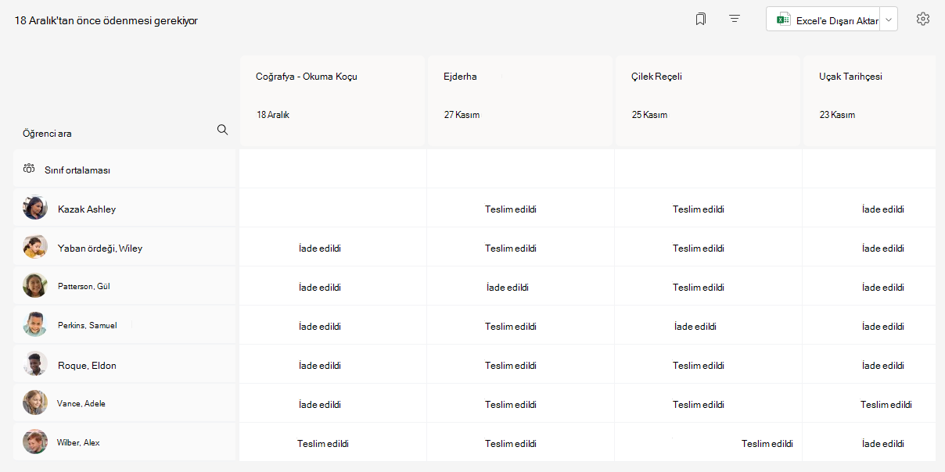Open Kazak Ashley's profile picture
The width and height of the screenshot is (945, 472).
(35, 208)
